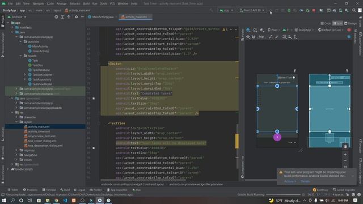Click Details link in antivirus notification
Image resolution: width=363 pixels, height=204 pixels.
(305, 181)
